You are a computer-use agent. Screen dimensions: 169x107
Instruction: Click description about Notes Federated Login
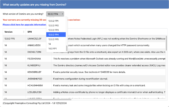(116, 39)
